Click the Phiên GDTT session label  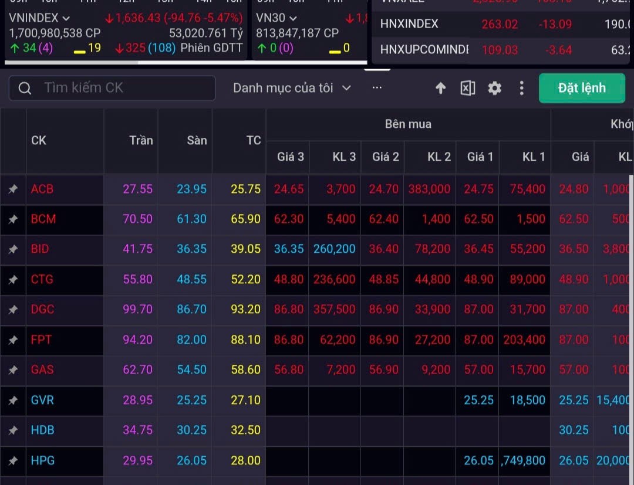(211, 48)
